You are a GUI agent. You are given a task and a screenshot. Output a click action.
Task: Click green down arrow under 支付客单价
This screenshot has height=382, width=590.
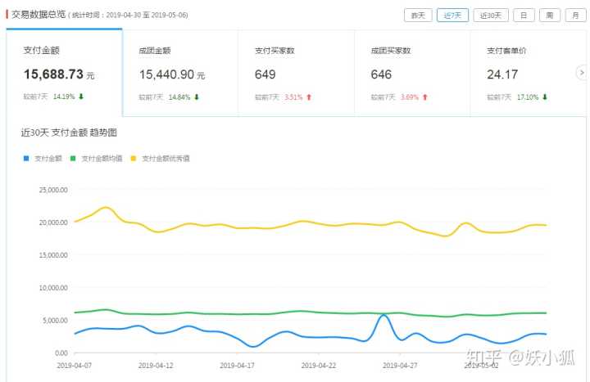pos(545,97)
